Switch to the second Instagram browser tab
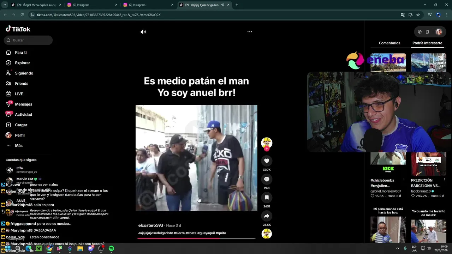This screenshot has width=452, height=254. (148, 5)
